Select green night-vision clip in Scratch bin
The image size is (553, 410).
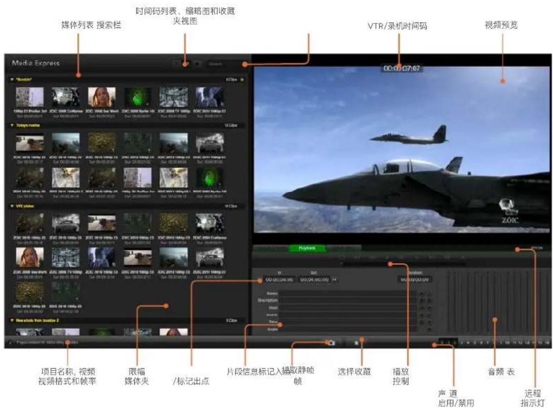[137, 97]
